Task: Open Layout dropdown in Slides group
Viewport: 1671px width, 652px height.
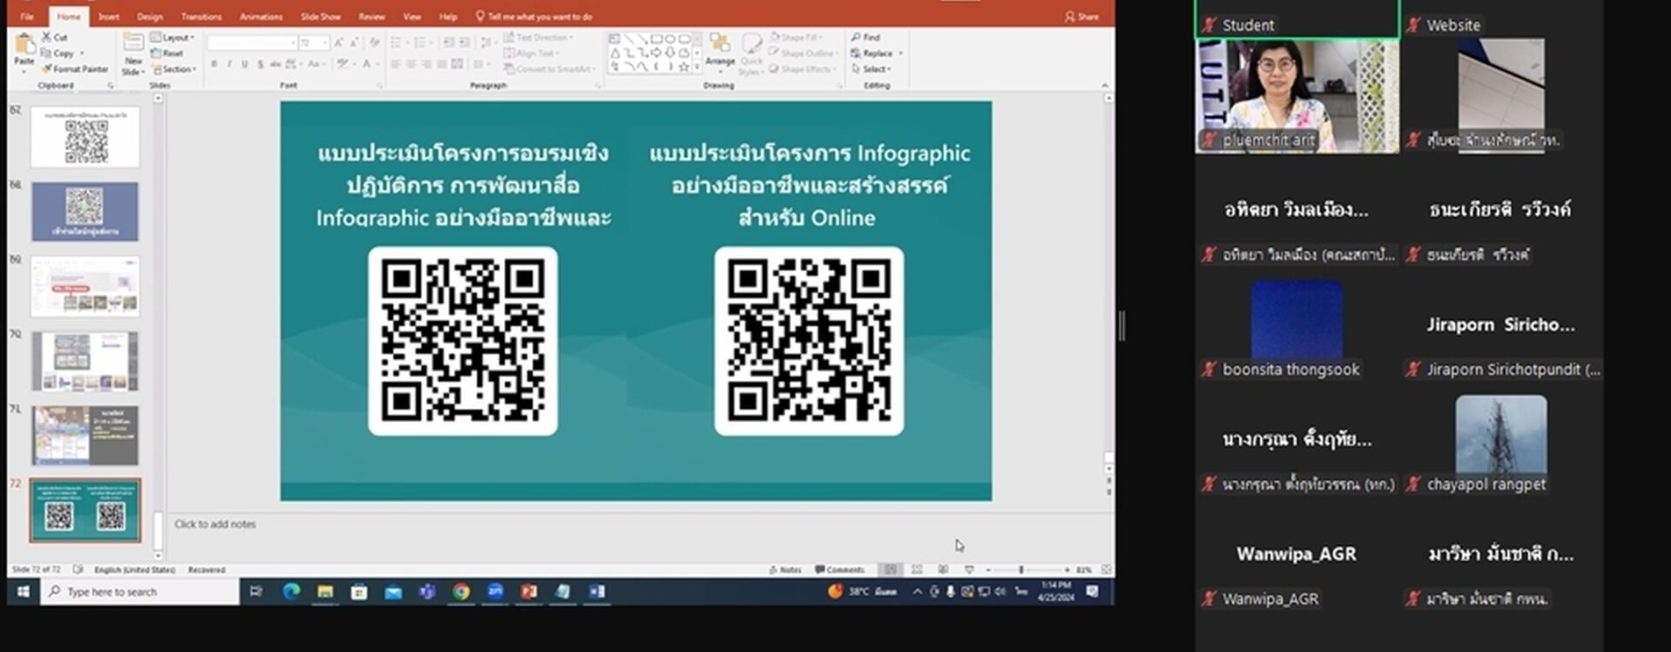Action: (x=172, y=37)
